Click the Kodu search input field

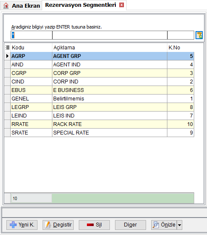[x=32, y=35]
